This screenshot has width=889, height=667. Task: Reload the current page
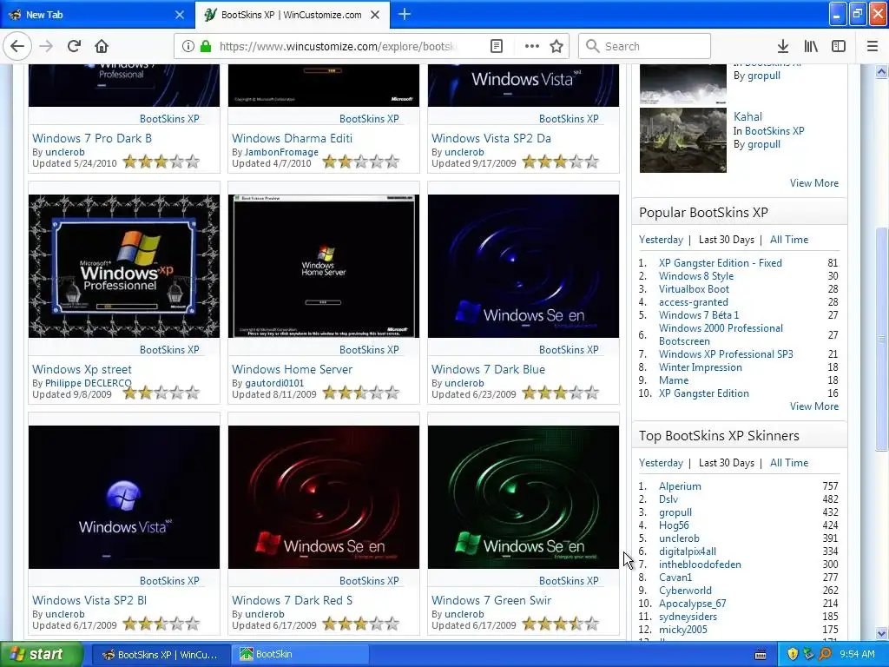74,46
